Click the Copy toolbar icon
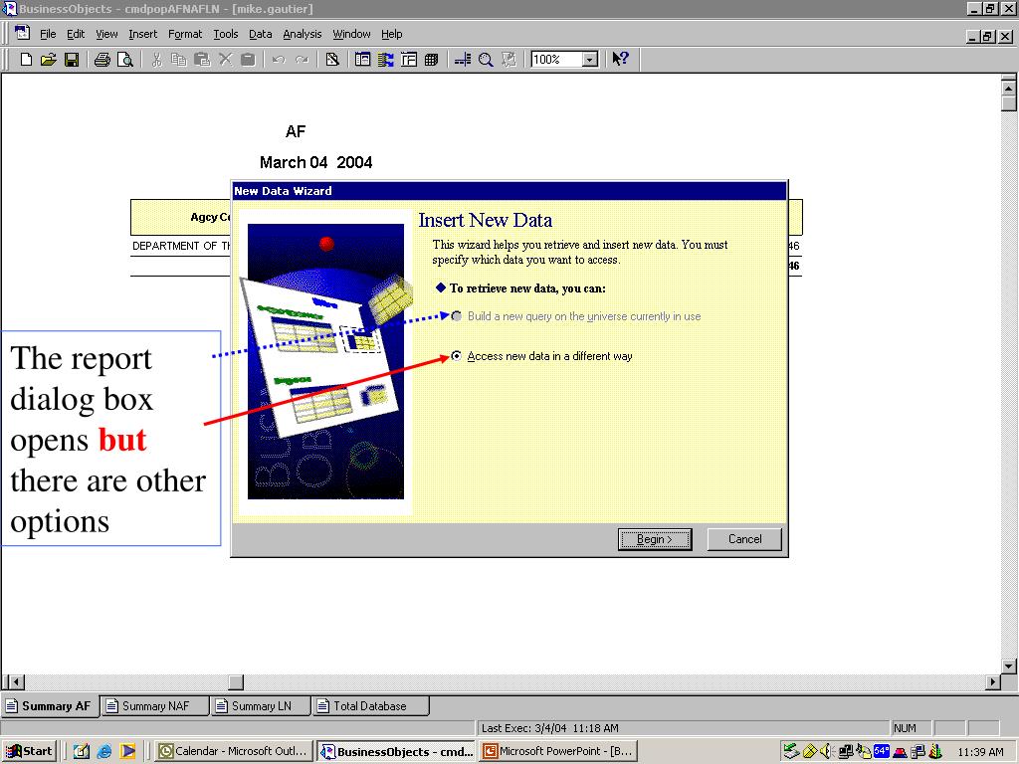Viewport: 1019px width, 764px height. 179,60
